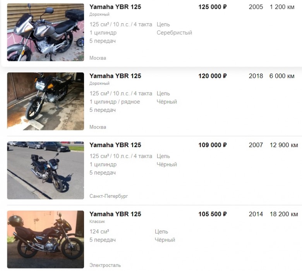Click the 12 900 км mileage value

click(284, 145)
